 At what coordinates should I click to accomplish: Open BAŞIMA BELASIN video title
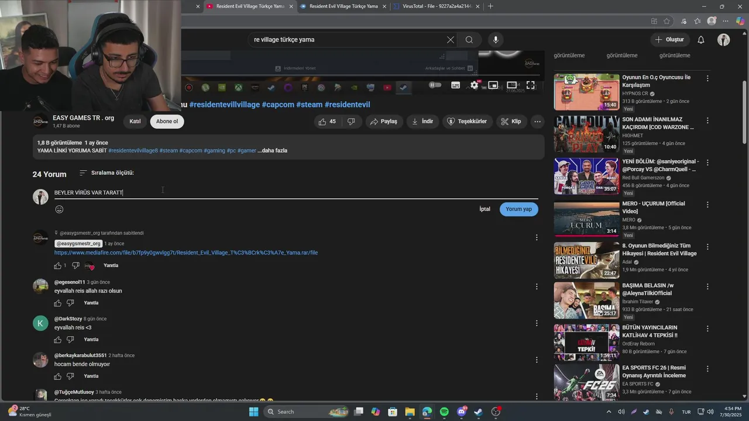pos(648,289)
